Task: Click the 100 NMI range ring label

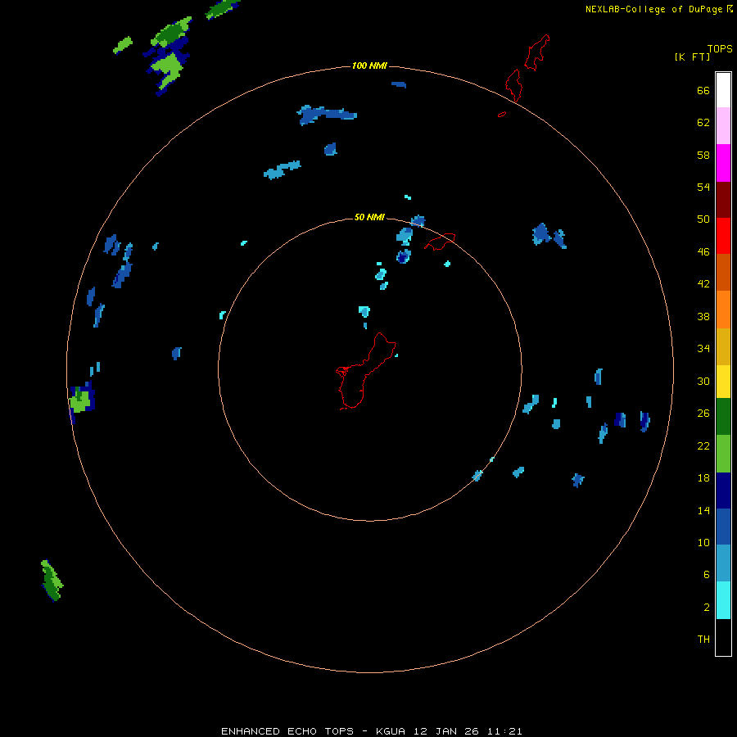Action: point(369,66)
